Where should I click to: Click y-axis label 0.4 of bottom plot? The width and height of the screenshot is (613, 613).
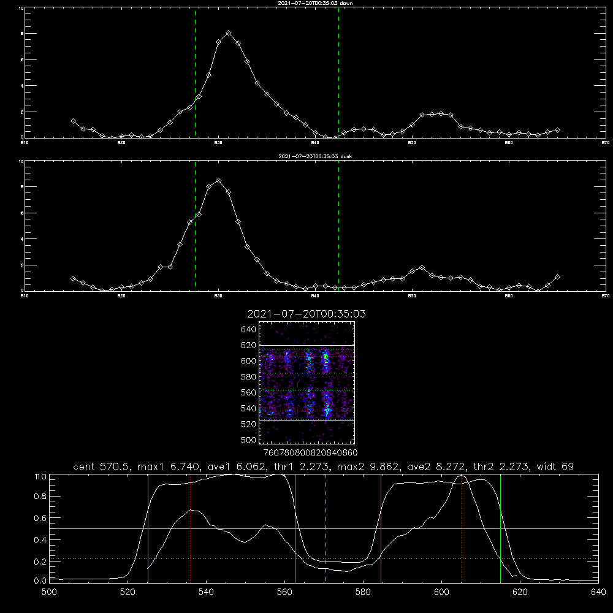click(40, 540)
